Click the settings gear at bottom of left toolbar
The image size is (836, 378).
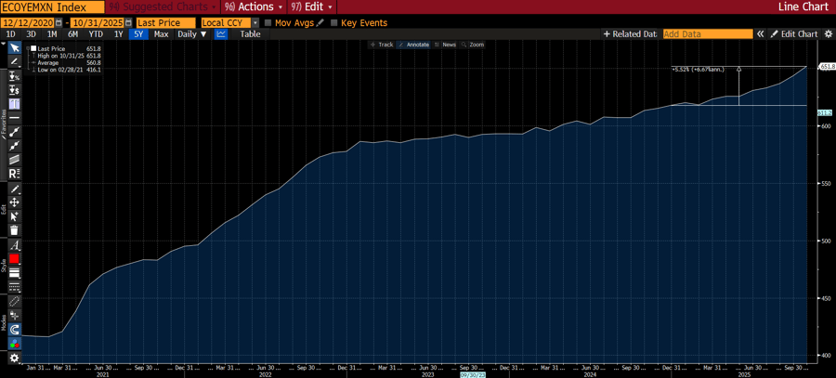pos(14,358)
